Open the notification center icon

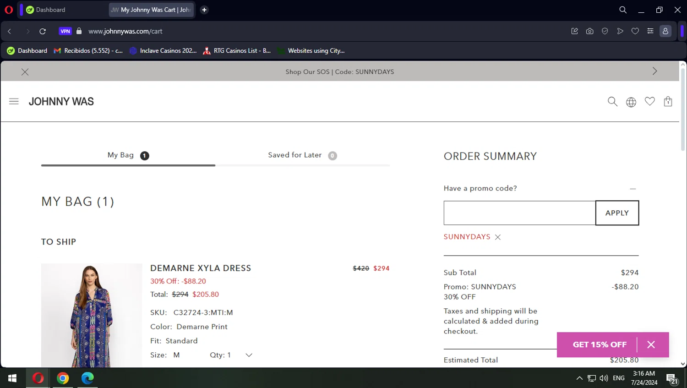tap(672, 379)
